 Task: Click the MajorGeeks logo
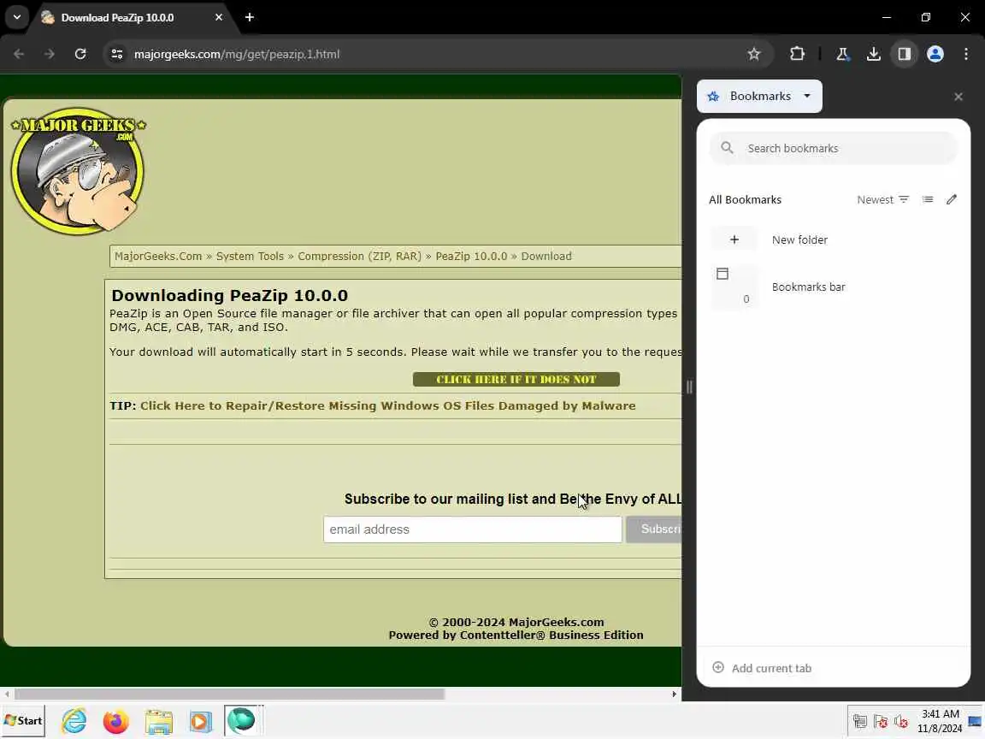pyautogui.click(x=78, y=170)
